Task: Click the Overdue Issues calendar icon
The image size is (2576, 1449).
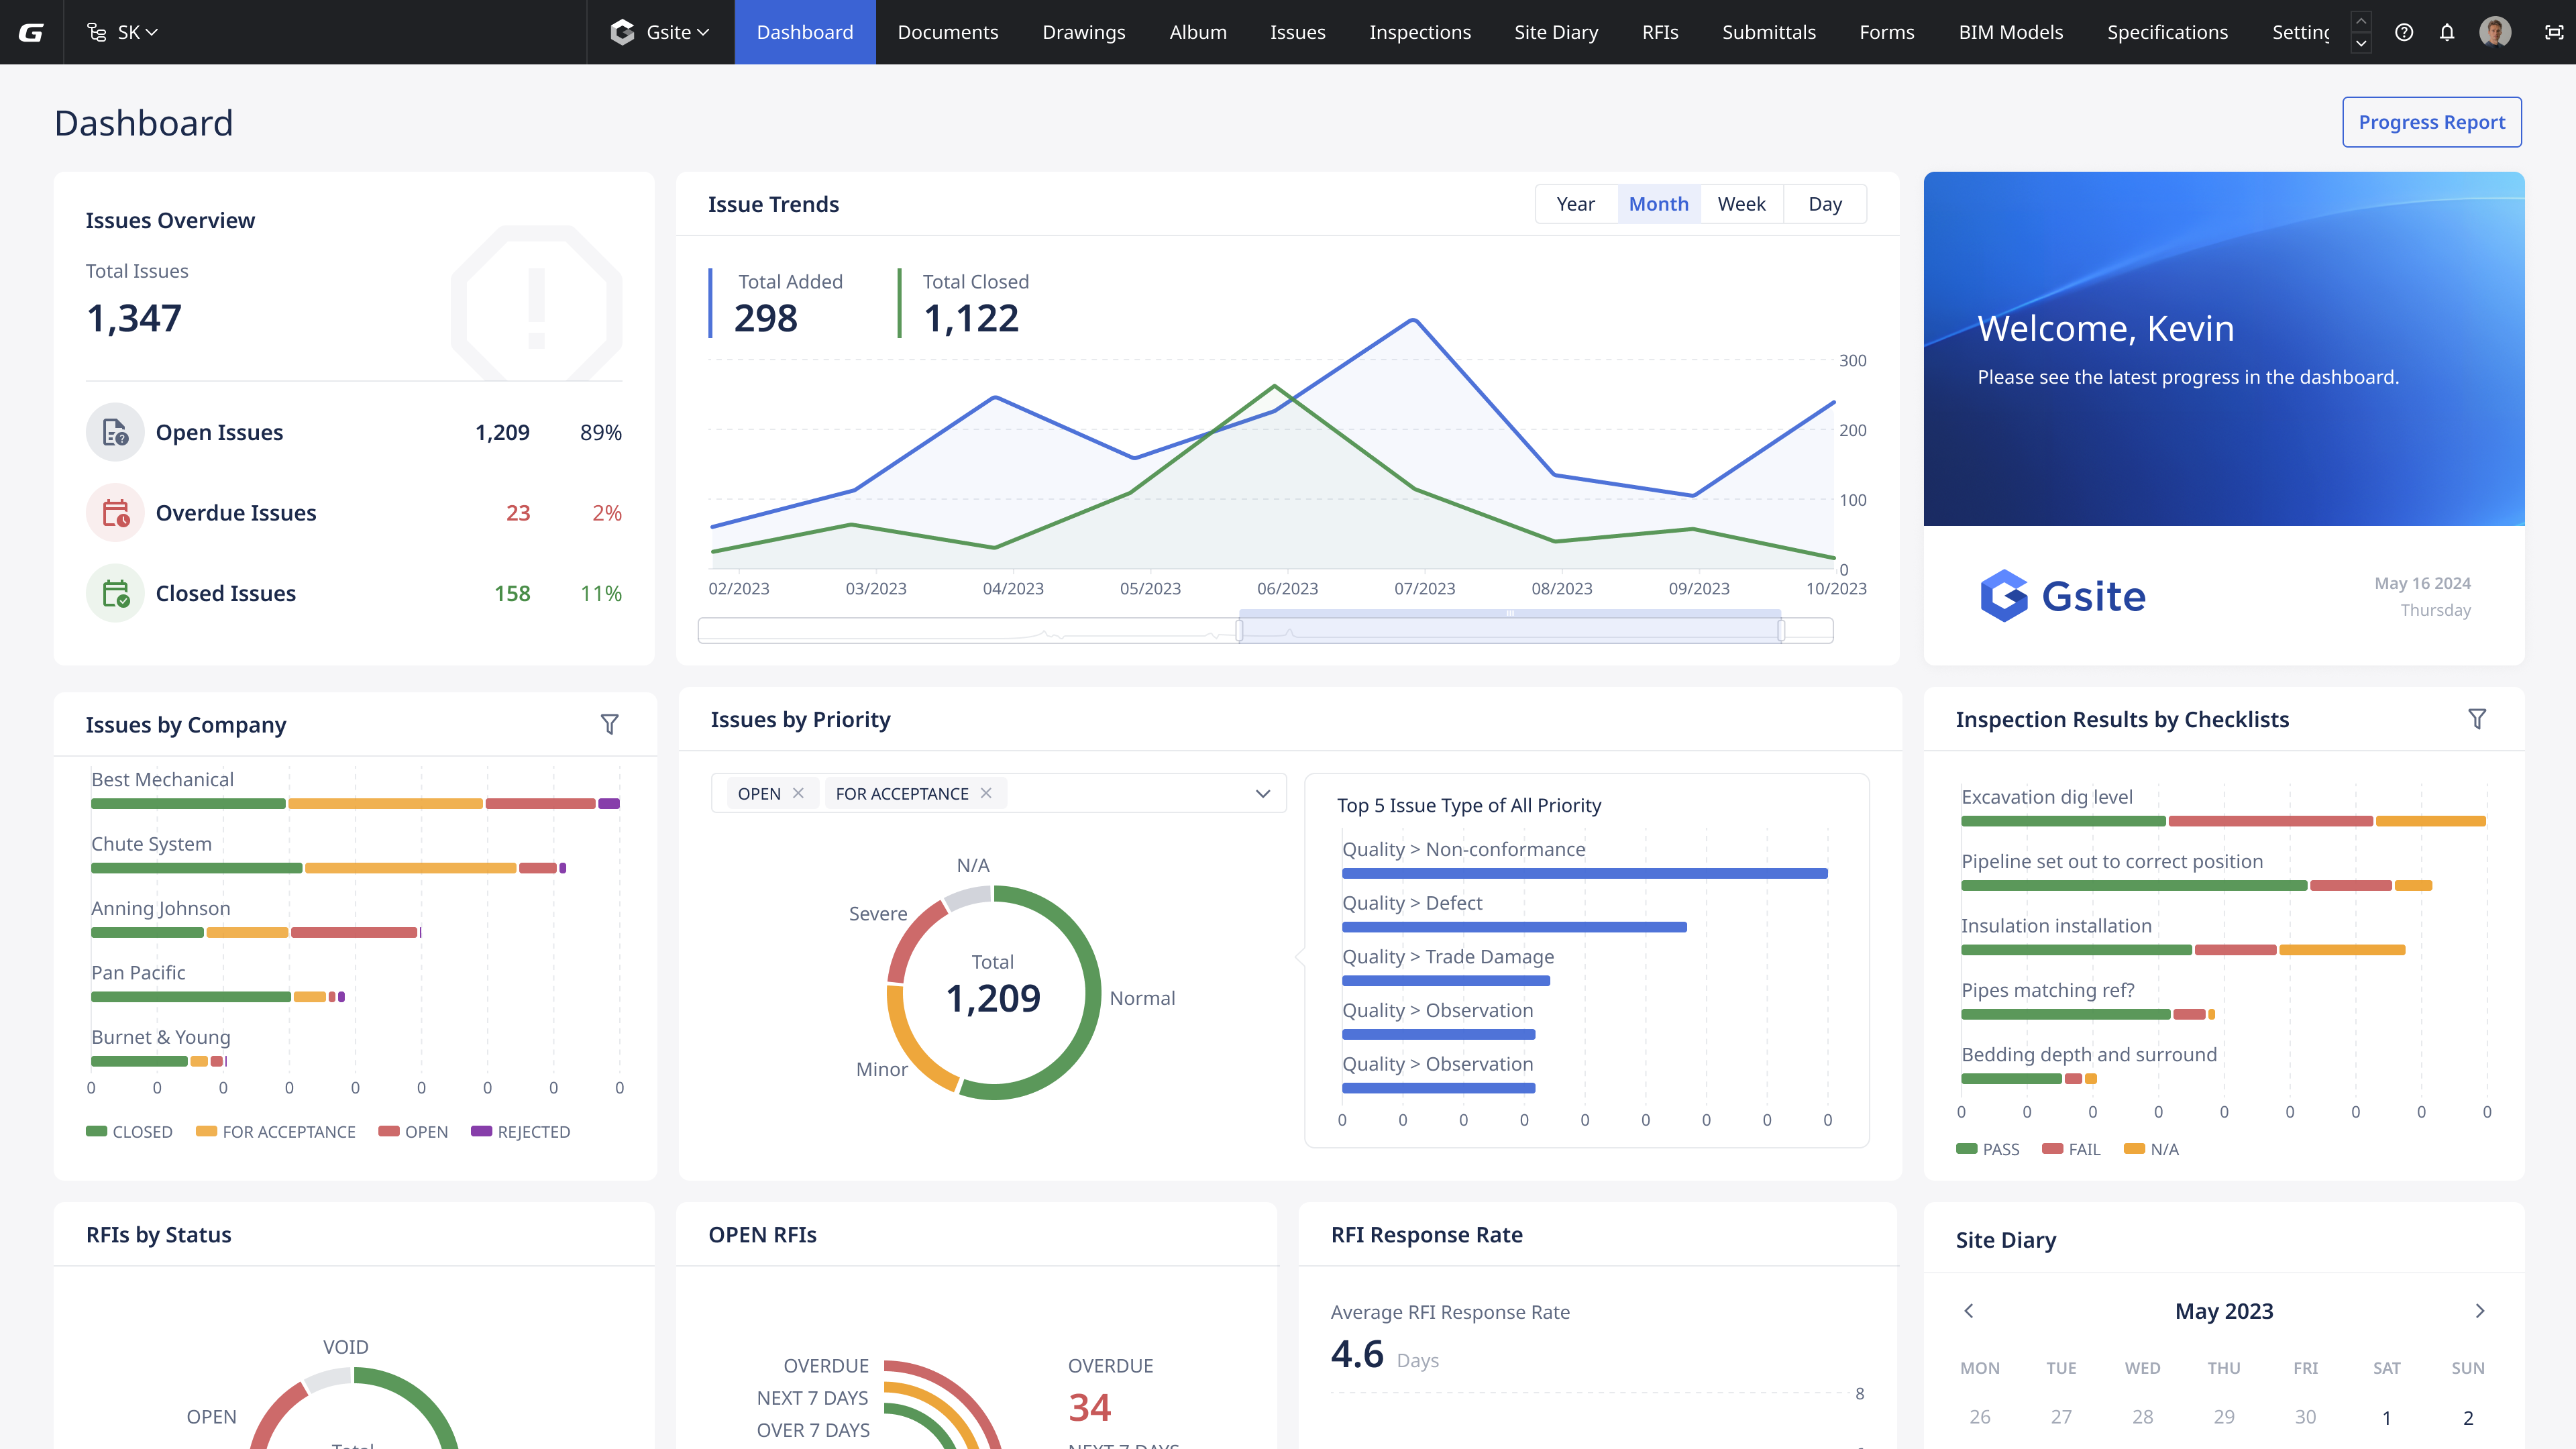Action: tap(115, 513)
